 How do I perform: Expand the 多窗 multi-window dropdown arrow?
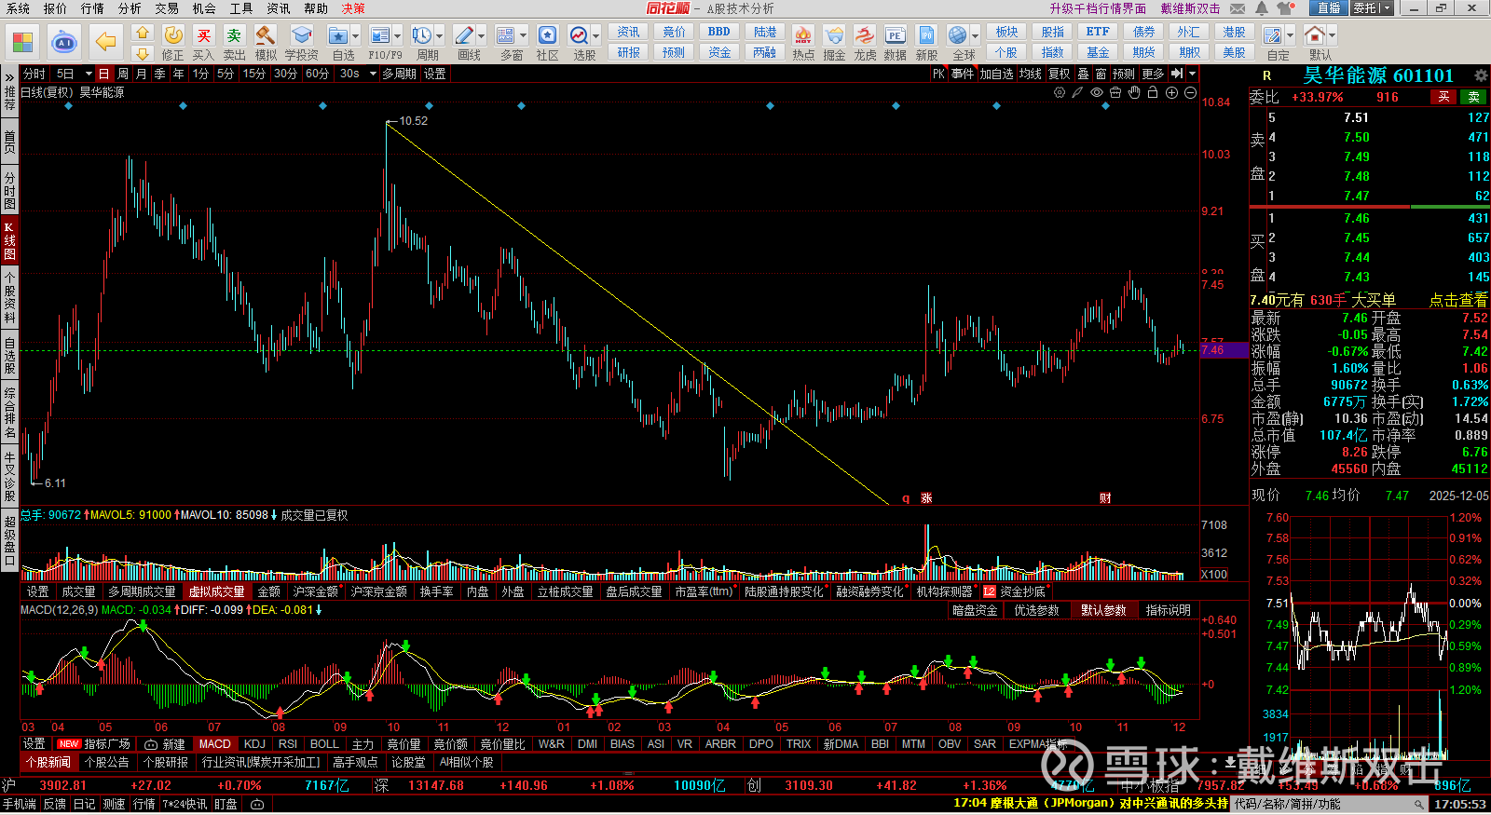[x=524, y=36]
